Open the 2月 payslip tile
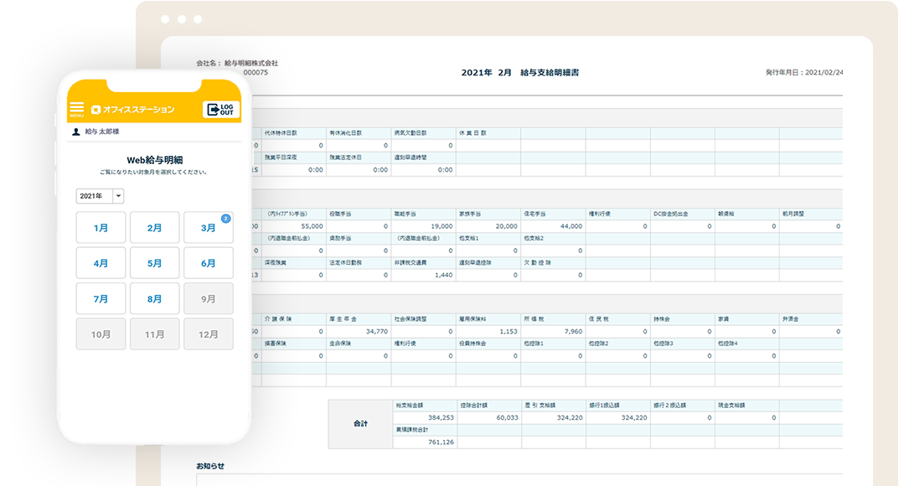This screenshot has width=899, height=486. coord(154,228)
